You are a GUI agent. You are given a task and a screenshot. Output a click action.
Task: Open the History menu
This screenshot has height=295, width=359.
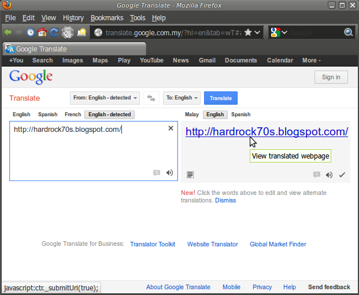click(73, 18)
